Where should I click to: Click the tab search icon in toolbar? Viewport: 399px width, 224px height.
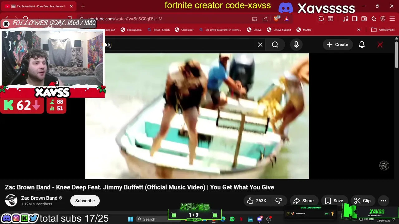point(330,19)
